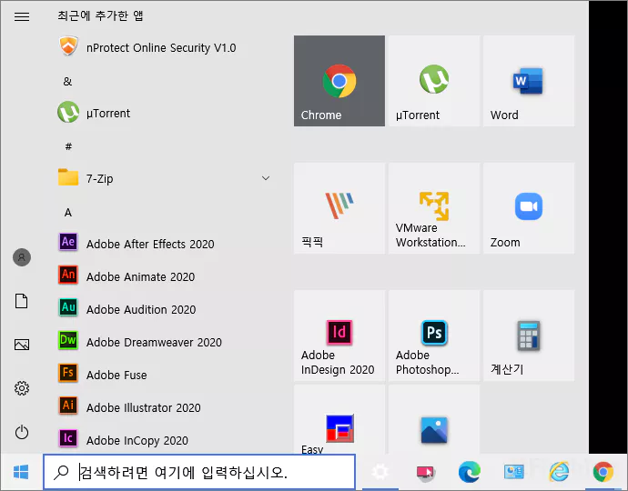The height and width of the screenshot is (491, 628).
Task: Click the nProtect Online Security shield icon
Action: tap(68, 46)
